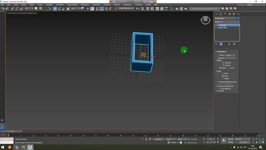Open the Utilities tab in command panel
This screenshot has width=266, height=150.
point(238,14)
